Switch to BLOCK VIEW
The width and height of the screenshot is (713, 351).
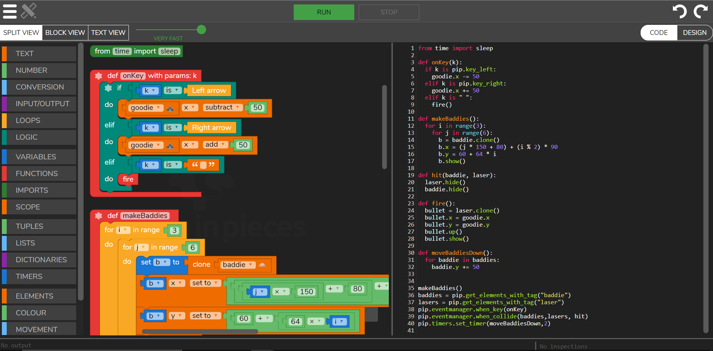(x=65, y=32)
